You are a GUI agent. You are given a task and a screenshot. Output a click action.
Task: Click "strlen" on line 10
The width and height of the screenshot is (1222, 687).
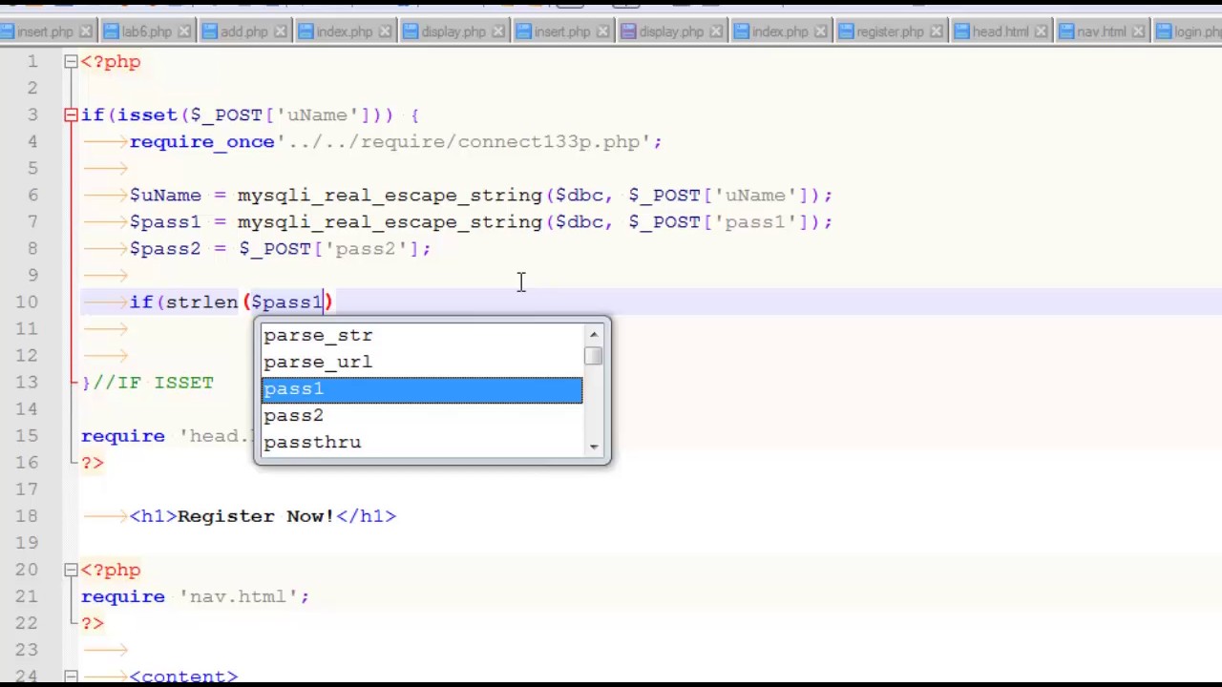201,302
